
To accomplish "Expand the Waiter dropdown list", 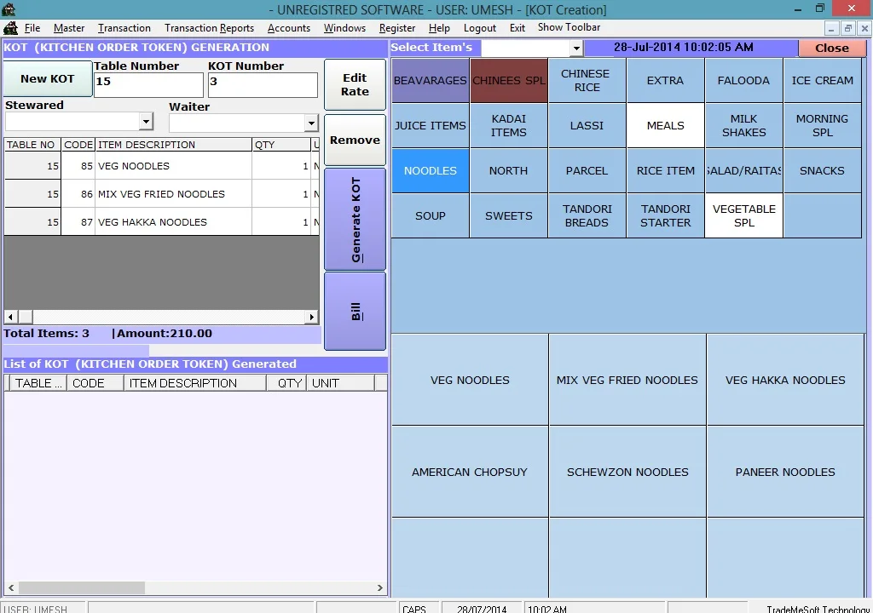I will (311, 123).
